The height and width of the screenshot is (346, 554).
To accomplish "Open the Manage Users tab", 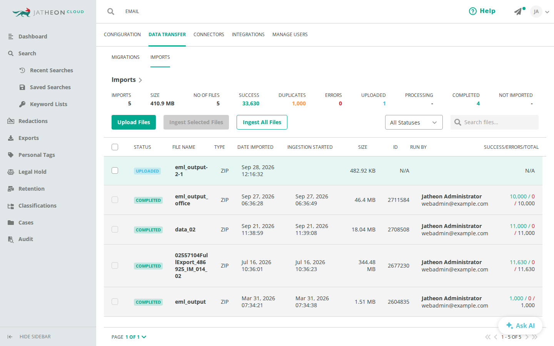I will pos(290,35).
